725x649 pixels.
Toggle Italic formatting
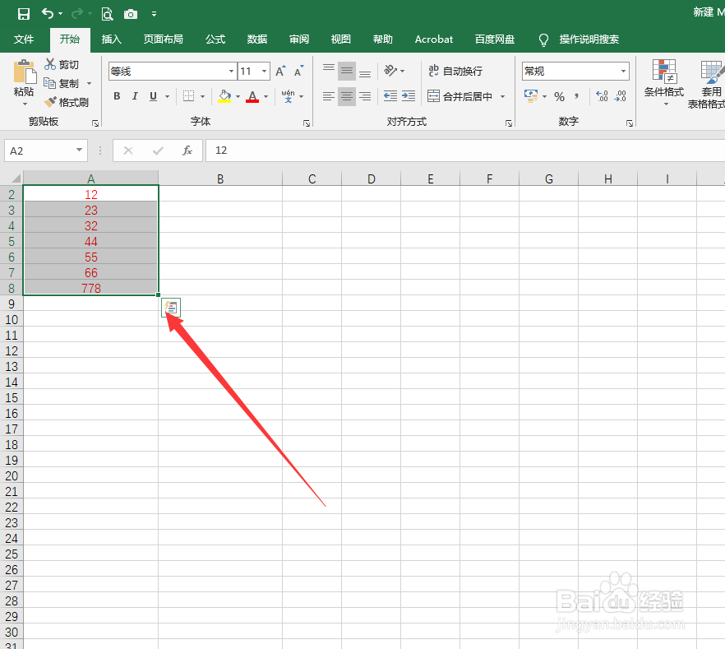point(135,96)
